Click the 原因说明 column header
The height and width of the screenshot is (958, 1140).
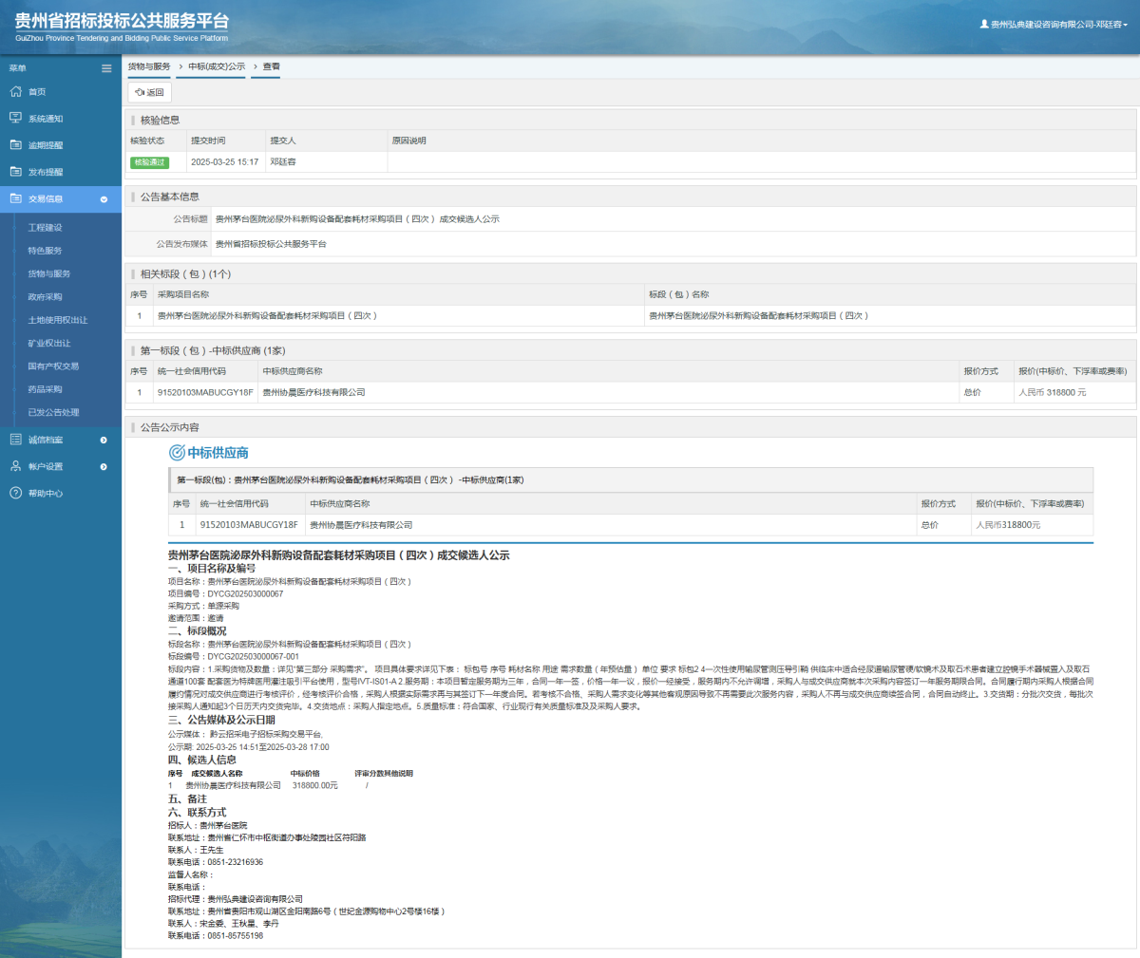tap(409, 141)
